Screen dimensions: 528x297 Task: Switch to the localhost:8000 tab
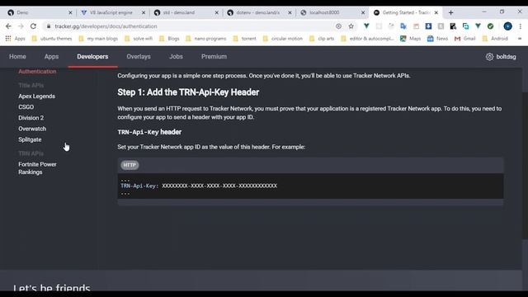(x=330, y=12)
